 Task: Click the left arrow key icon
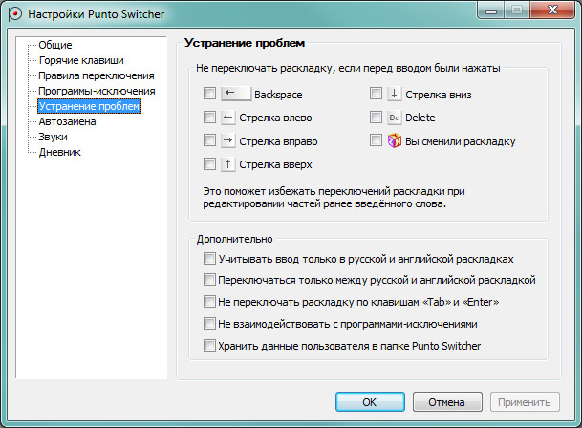pos(228,118)
